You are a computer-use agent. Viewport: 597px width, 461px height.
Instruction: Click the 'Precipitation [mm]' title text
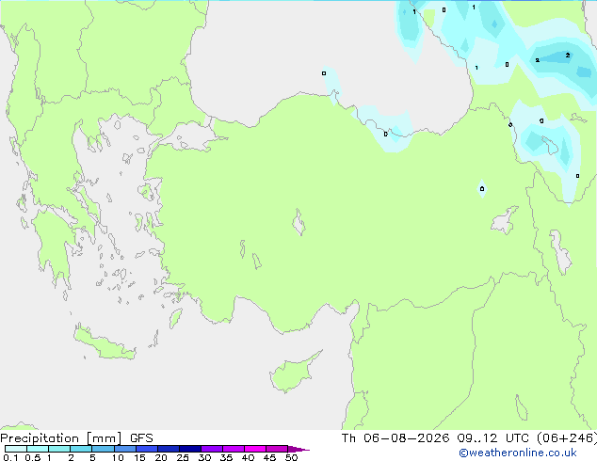click(61, 438)
